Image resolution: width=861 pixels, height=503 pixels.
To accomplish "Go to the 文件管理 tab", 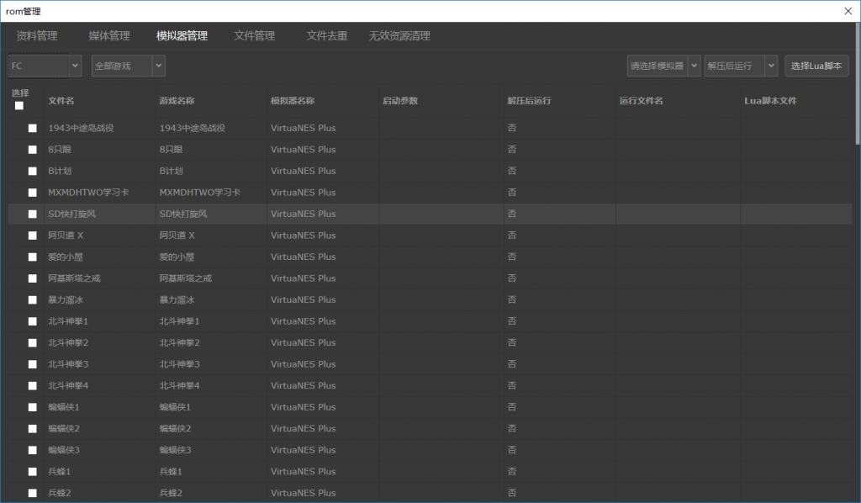I will [254, 36].
